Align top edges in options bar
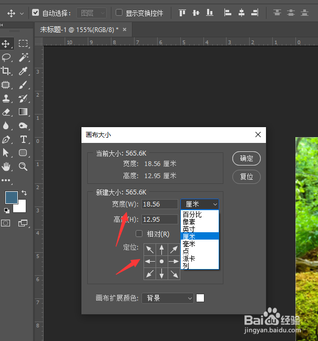This screenshot has width=318, height=341. 182,13
